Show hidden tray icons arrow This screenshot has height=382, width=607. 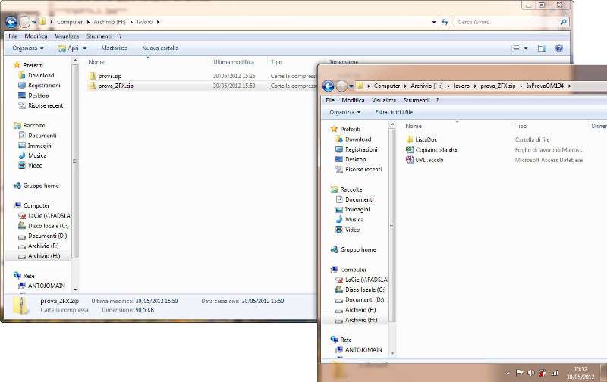[x=508, y=374]
